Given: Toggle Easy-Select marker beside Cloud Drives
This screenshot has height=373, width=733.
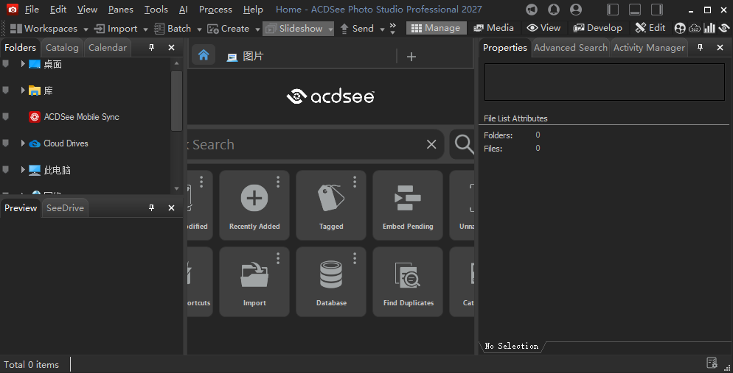Looking at the screenshot, I should click(x=6, y=143).
